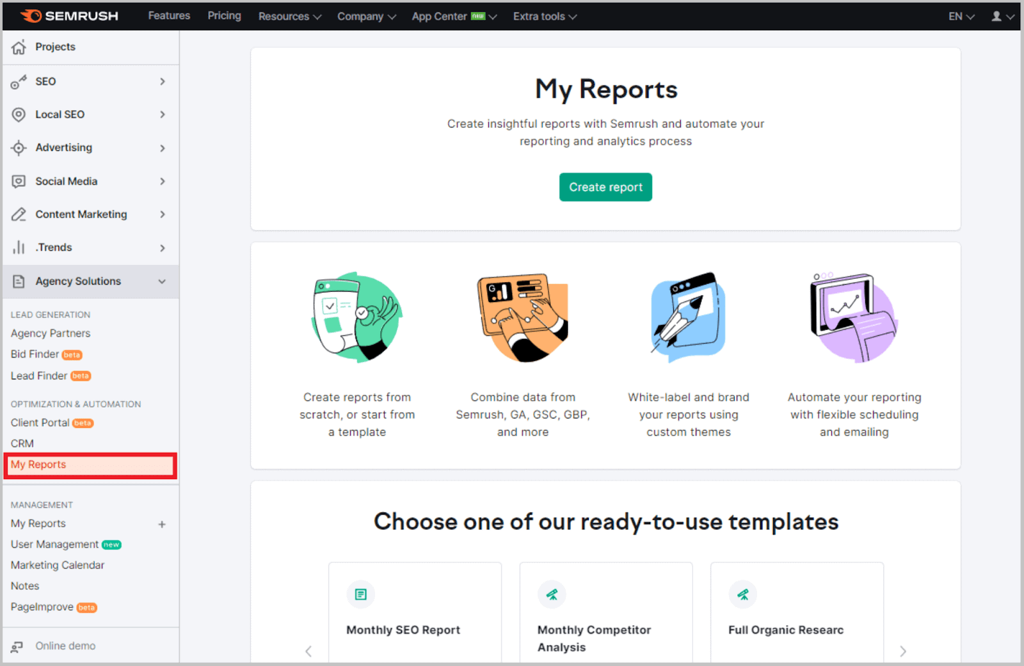Image resolution: width=1024 pixels, height=666 pixels.
Task: Click the Social Media chat icon
Action: click(x=19, y=181)
